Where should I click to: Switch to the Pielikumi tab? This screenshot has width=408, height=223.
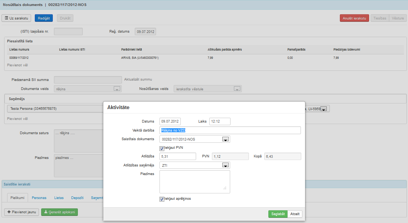click(x=18, y=198)
